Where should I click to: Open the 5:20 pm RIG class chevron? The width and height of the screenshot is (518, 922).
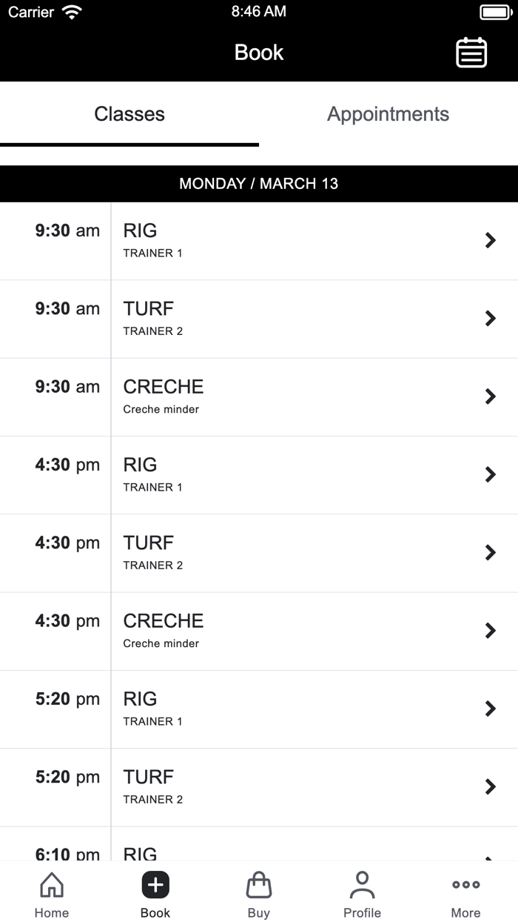pyautogui.click(x=490, y=709)
